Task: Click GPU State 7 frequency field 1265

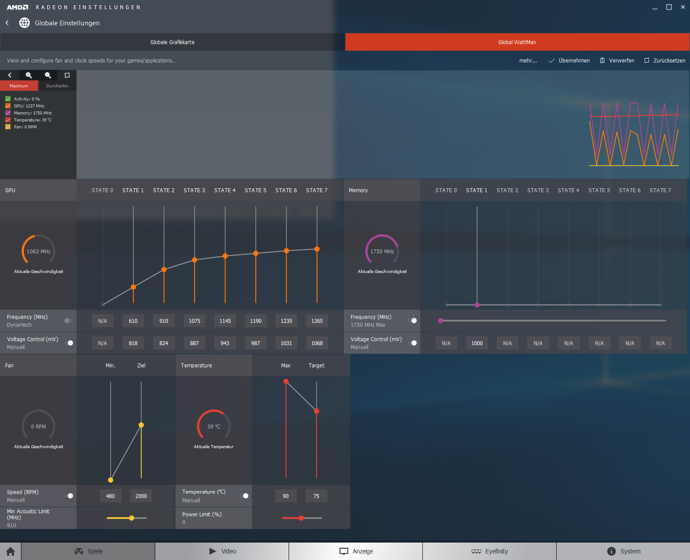Action: (x=317, y=321)
